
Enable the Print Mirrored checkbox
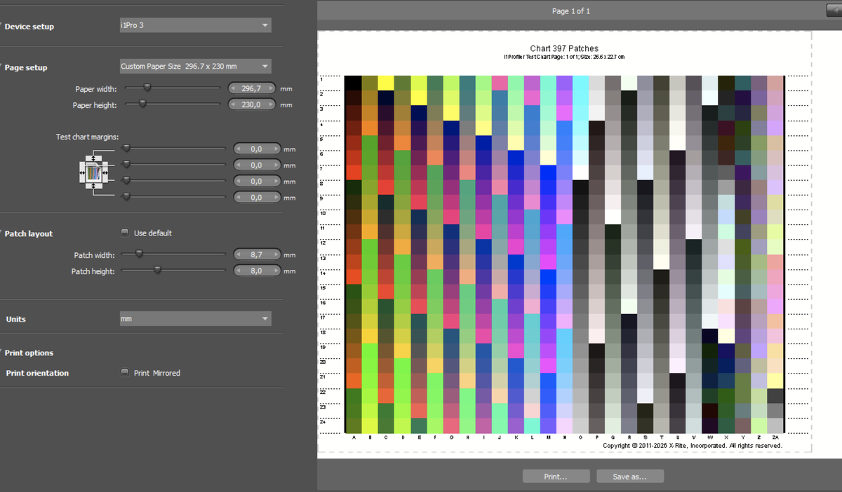coord(125,373)
